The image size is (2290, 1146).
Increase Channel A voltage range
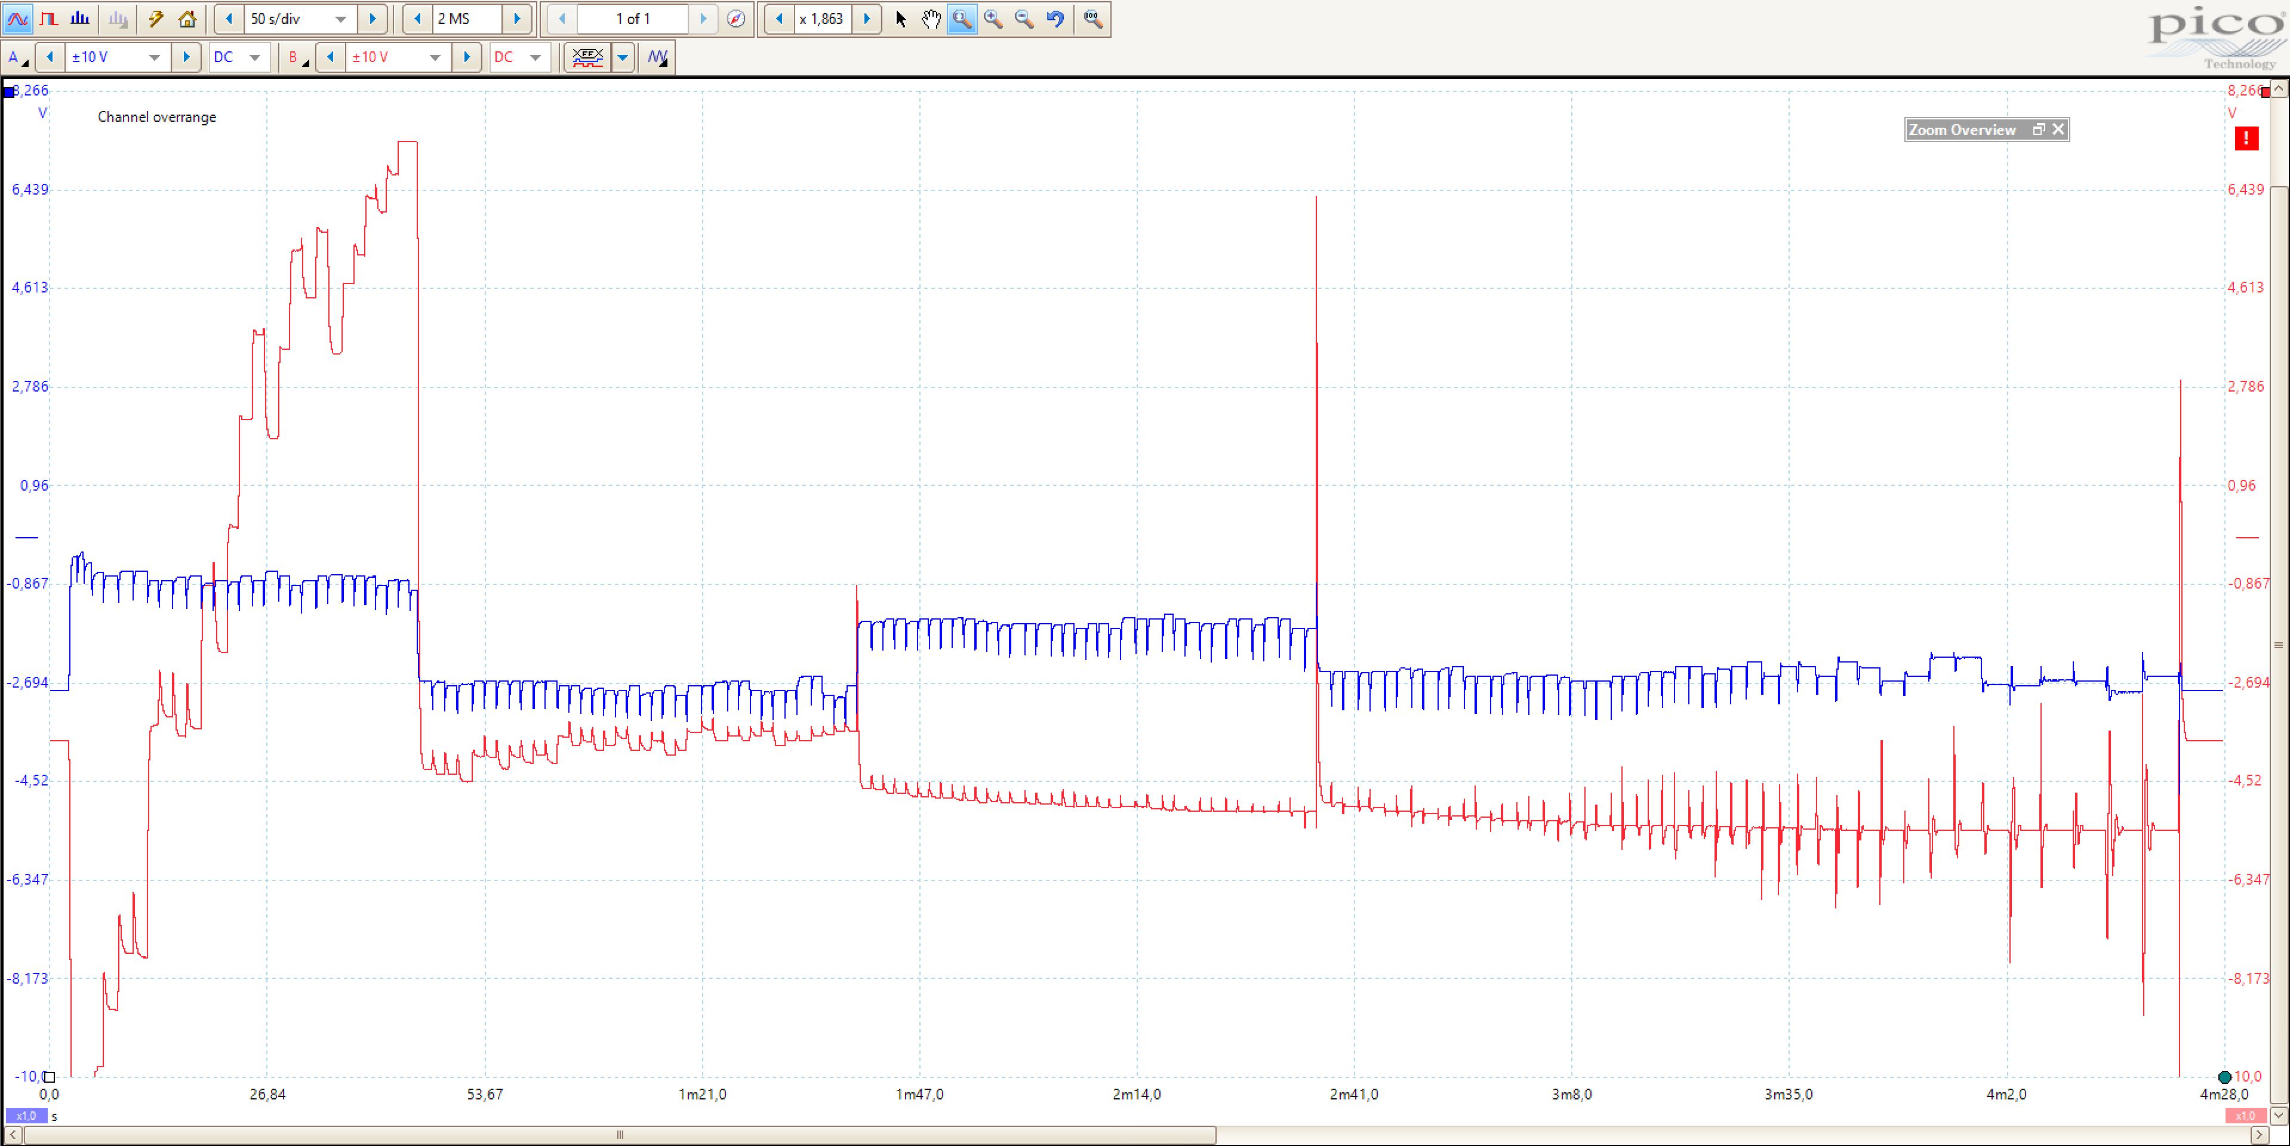coord(186,57)
